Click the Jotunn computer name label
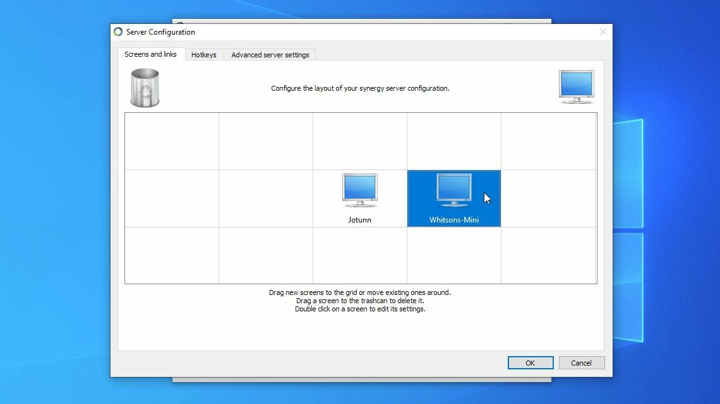The height and width of the screenshot is (404, 720). [359, 219]
